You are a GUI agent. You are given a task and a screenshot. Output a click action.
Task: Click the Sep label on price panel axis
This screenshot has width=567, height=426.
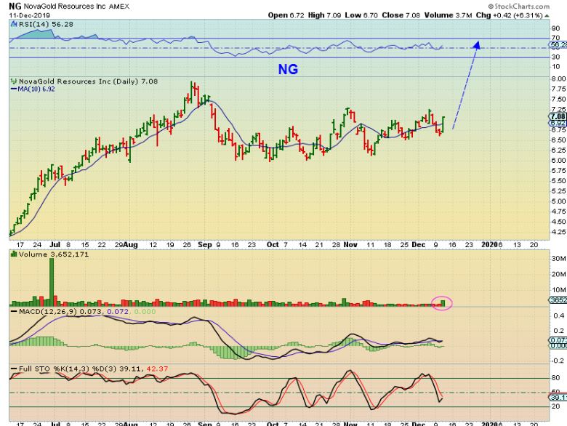point(205,245)
